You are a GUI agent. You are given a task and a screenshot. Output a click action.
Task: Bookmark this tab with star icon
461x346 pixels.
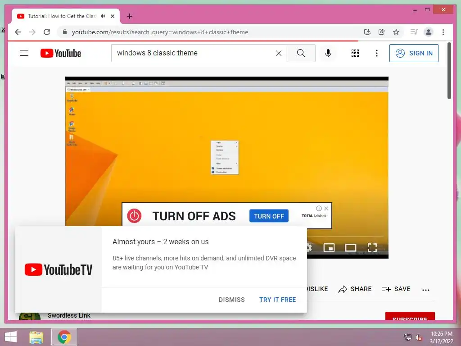coord(396,32)
